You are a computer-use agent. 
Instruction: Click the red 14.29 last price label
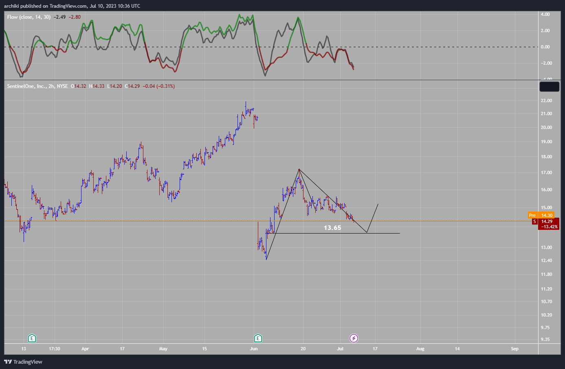[x=547, y=221]
